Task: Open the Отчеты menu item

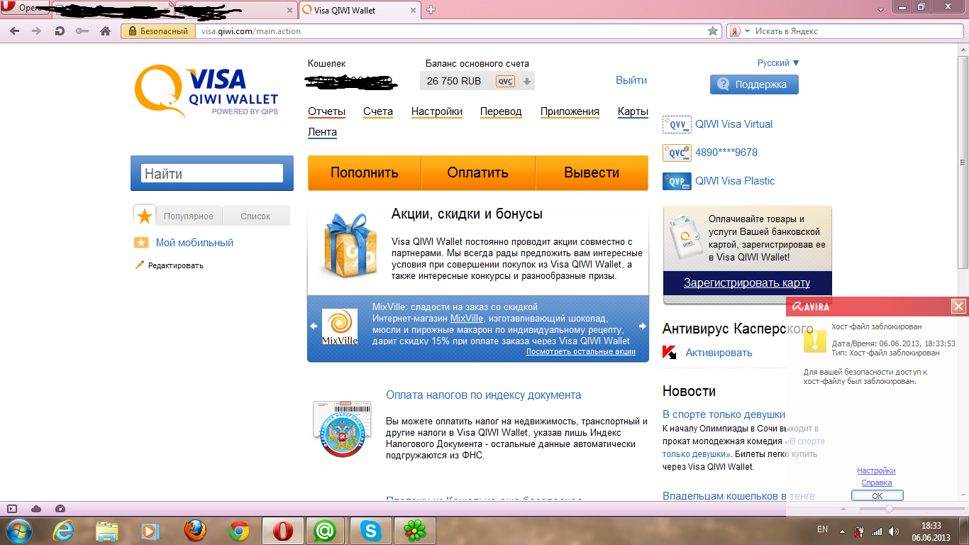Action: [327, 111]
